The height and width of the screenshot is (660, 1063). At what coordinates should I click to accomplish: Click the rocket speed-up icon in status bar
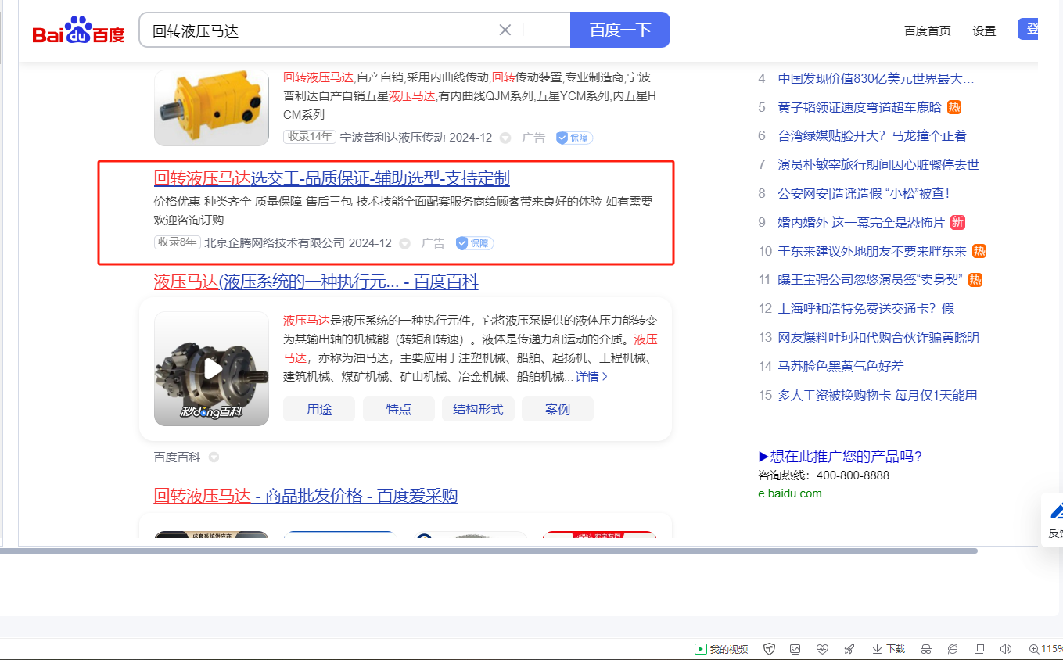[x=849, y=649]
